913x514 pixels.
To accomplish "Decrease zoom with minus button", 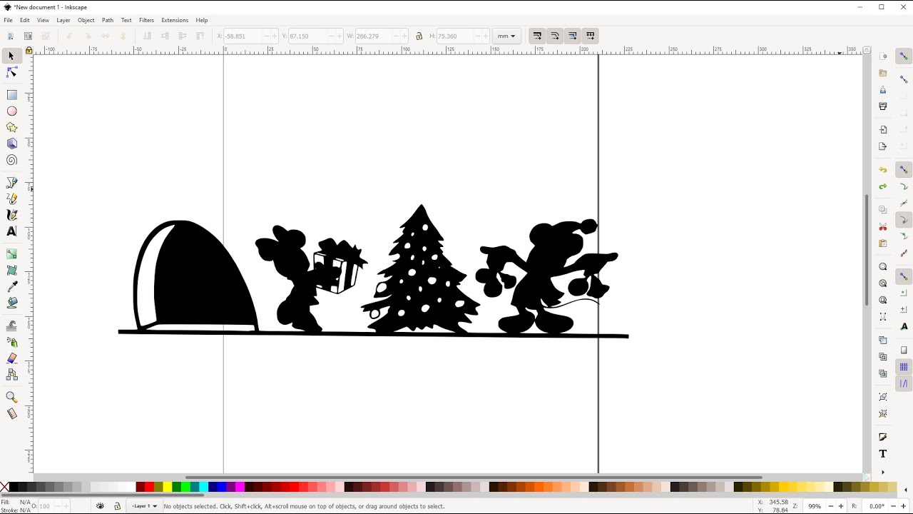I will [x=831, y=506].
